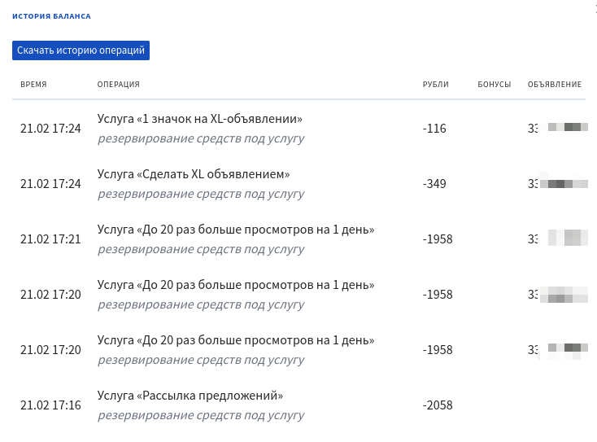597x442 pixels.
Task: Click the «Скачать историю операций» button
Action: tap(81, 50)
